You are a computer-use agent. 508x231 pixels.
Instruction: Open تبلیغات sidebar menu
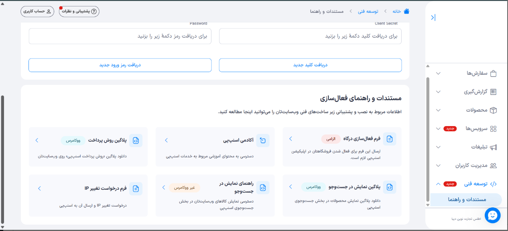point(466,147)
